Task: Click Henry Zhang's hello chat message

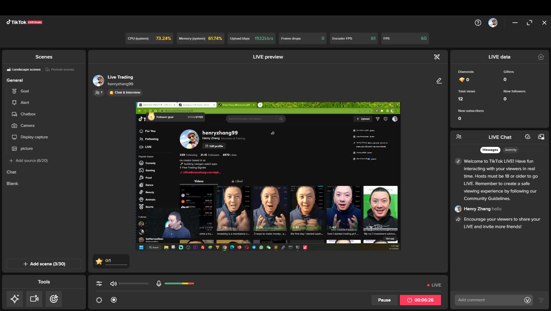Action: coord(483,209)
